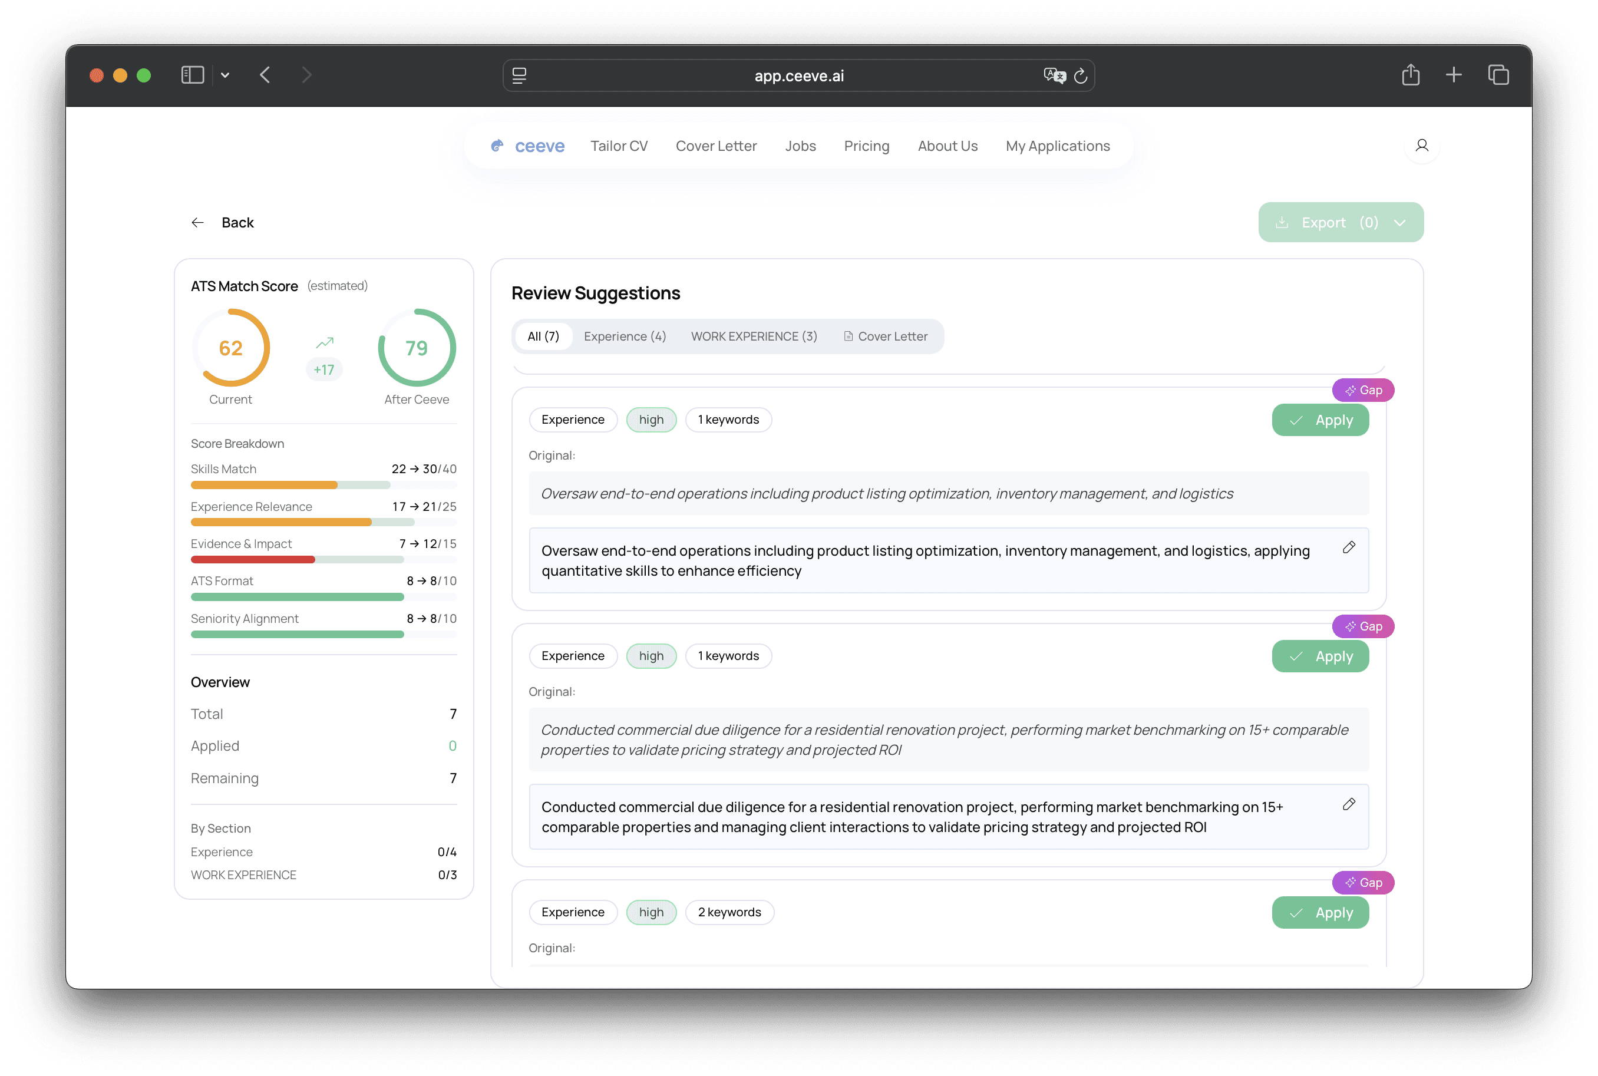Expand the Export dropdown chevron
Image resolution: width=1598 pixels, height=1076 pixels.
(x=1399, y=222)
